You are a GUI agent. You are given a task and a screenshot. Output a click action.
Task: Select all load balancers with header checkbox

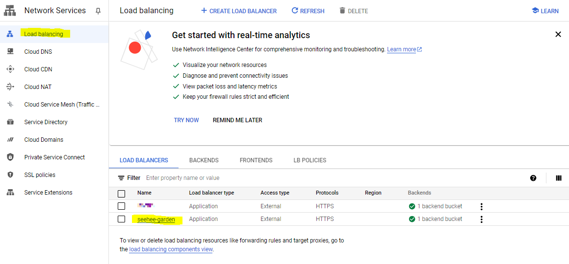point(122,194)
